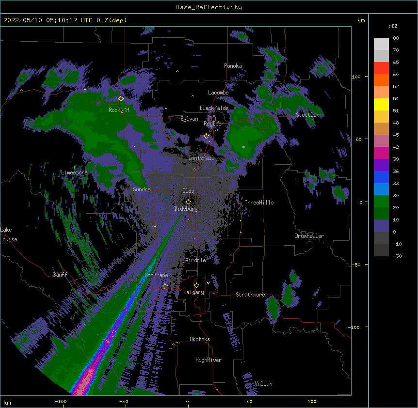
Task: Click the 50 tick label on bottom axis
Action: (x=249, y=402)
